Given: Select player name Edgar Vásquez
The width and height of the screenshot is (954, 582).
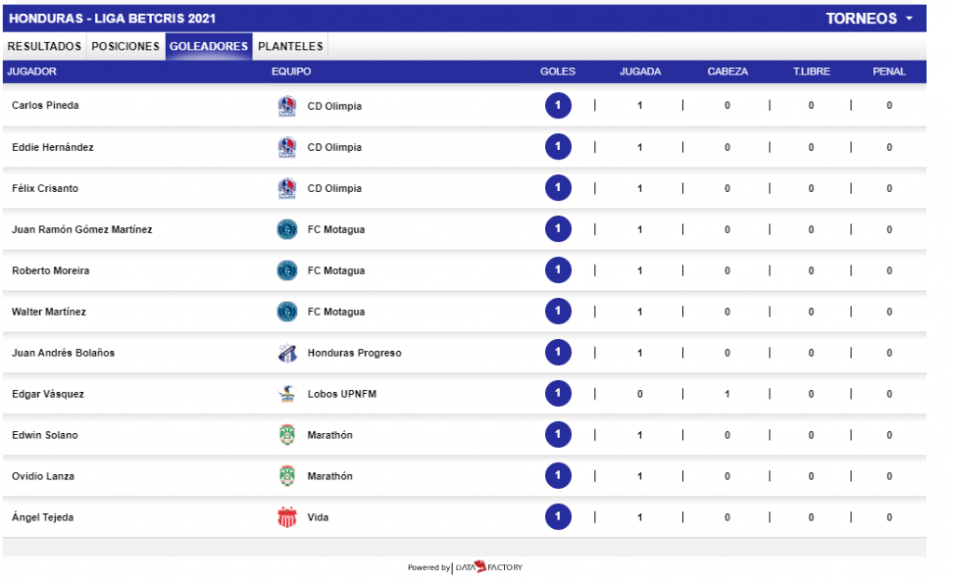Looking at the screenshot, I should 48,394.
